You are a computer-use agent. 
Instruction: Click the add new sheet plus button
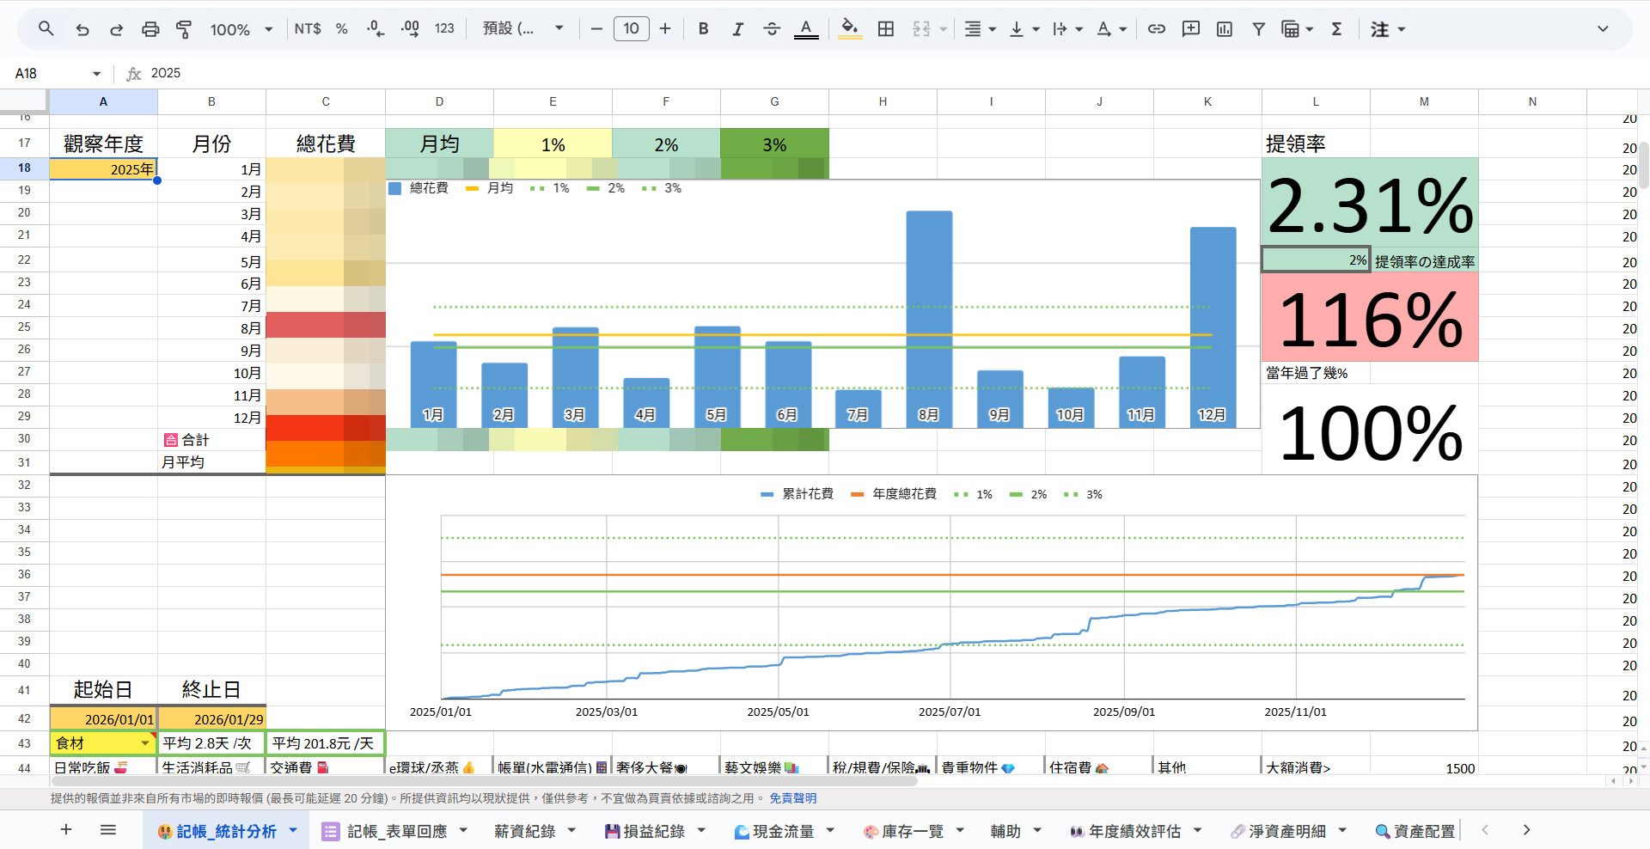tap(66, 830)
